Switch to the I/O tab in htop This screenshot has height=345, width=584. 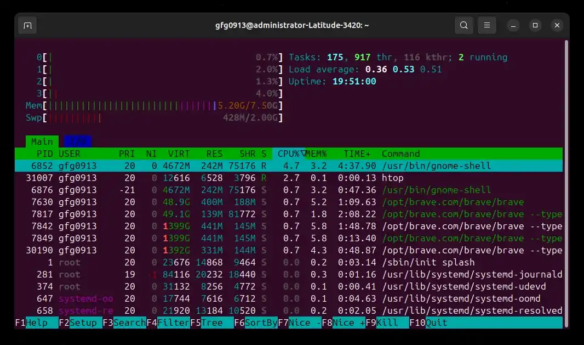click(77, 142)
